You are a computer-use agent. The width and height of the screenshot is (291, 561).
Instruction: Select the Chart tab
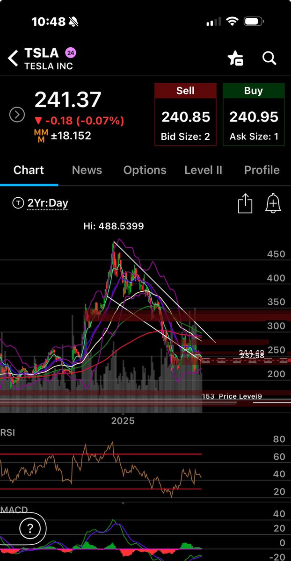[29, 170]
